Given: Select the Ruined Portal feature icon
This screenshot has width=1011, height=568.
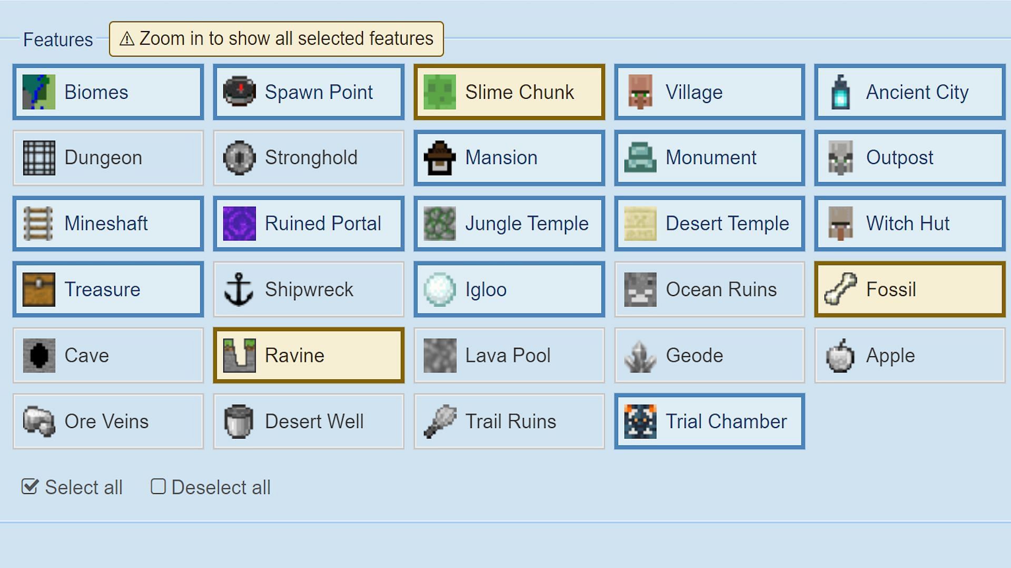Looking at the screenshot, I should point(240,224).
